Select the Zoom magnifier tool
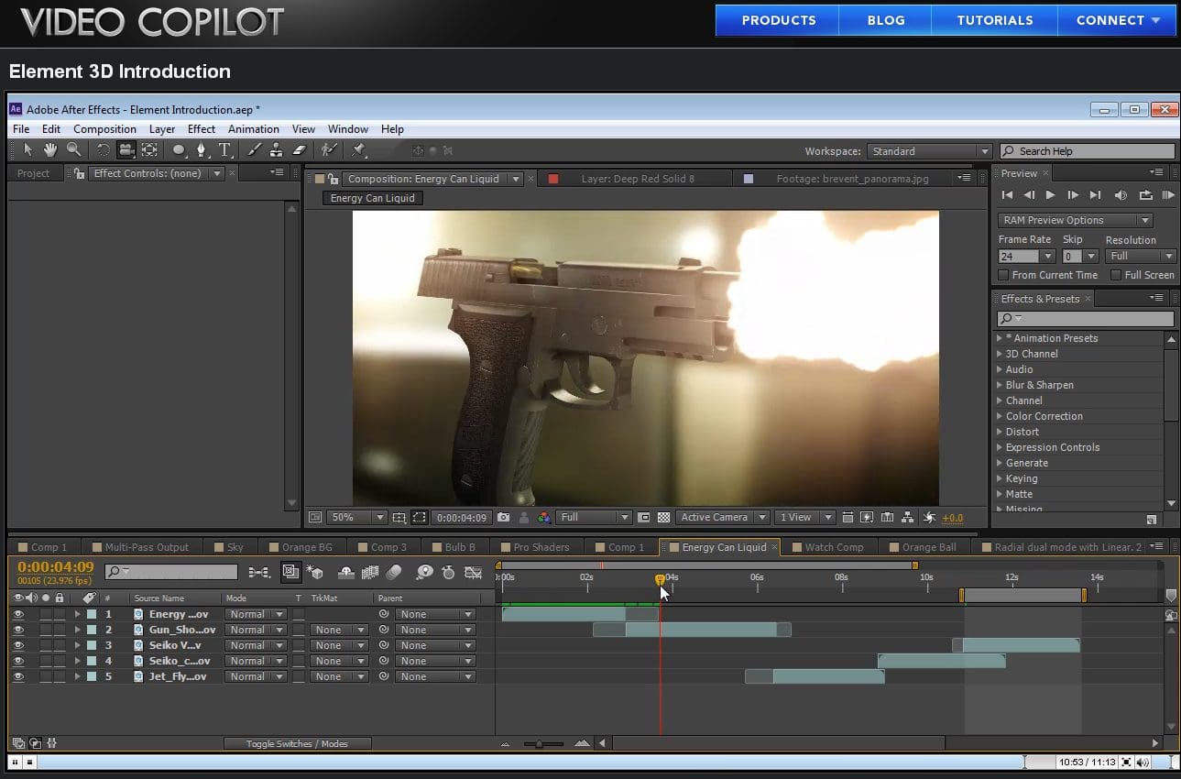1181x779 pixels. coord(73,149)
